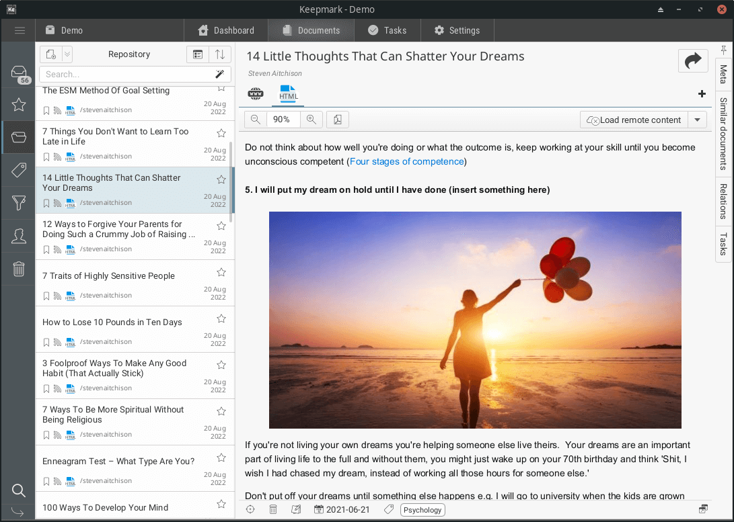Image resolution: width=734 pixels, height=522 pixels.
Task: Switch to web view globe icon
Action: [256, 93]
